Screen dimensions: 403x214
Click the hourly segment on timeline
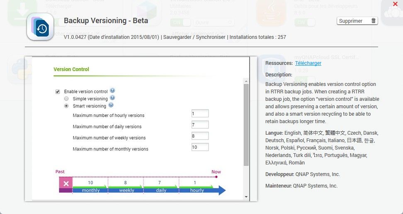[197, 190]
